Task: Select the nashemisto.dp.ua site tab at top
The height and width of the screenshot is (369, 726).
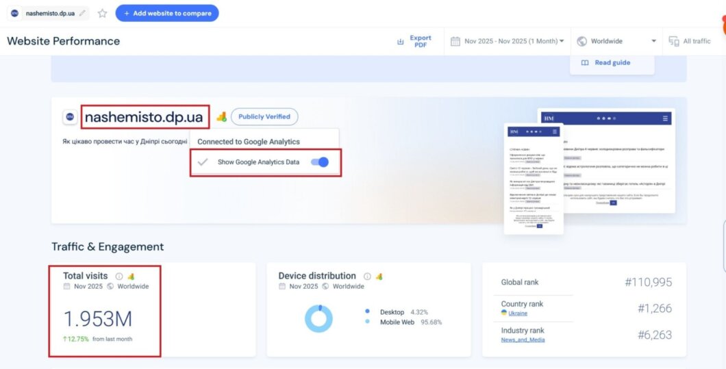Action: click(48, 13)
